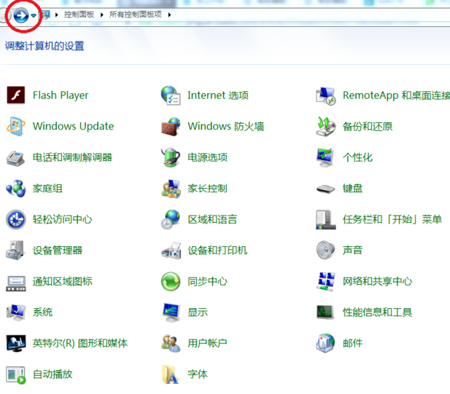Click the forward navigation arrow button
Image resolution: width=450 pixels, height=394 pixels.
22,15
